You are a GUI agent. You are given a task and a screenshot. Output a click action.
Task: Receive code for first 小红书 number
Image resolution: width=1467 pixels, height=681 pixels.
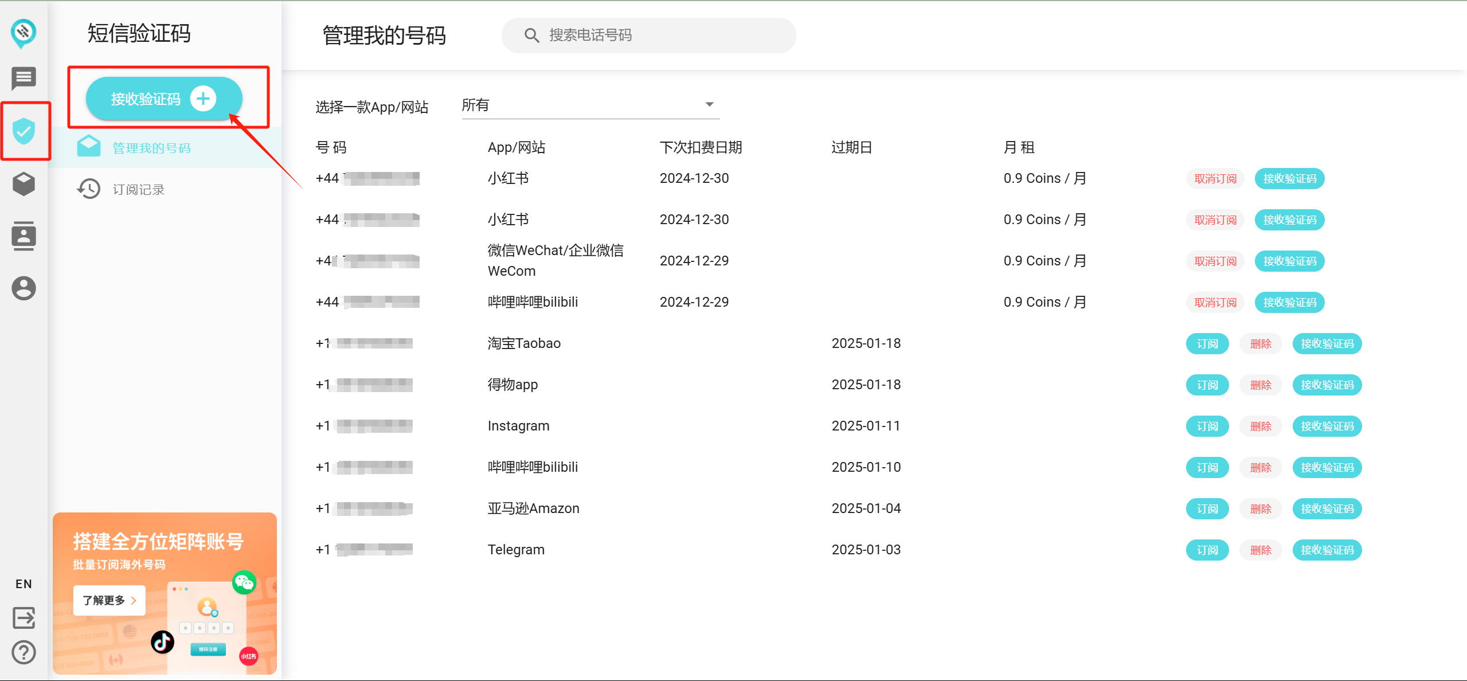(1290, 179)
